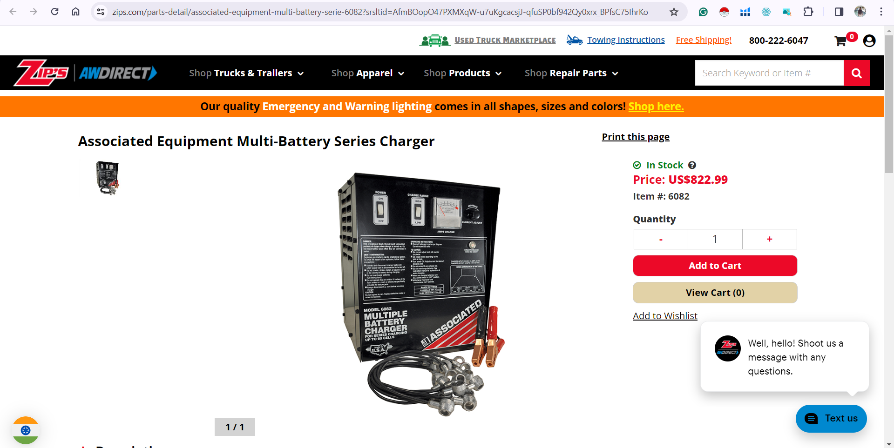The width and height of the screenshot is (894, 448).
Task: Expand the Shop Apparel dropdown
Action: 367,73
